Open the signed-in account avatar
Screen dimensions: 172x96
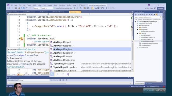tap(149, 5)
